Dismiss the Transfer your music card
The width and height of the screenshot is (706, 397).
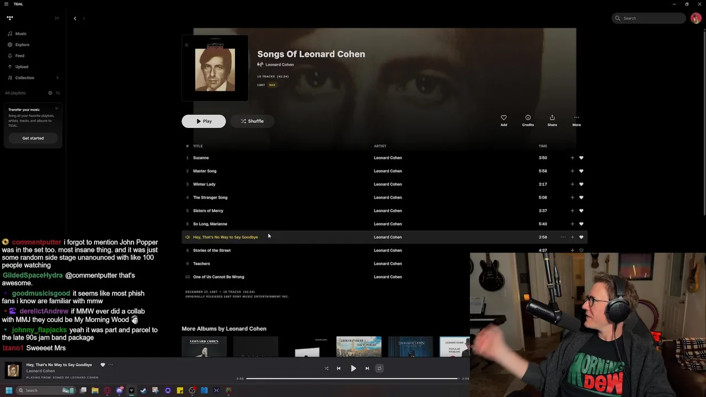(56, 108)
